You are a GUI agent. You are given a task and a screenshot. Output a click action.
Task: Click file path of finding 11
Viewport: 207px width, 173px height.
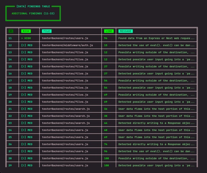point(65,38)
